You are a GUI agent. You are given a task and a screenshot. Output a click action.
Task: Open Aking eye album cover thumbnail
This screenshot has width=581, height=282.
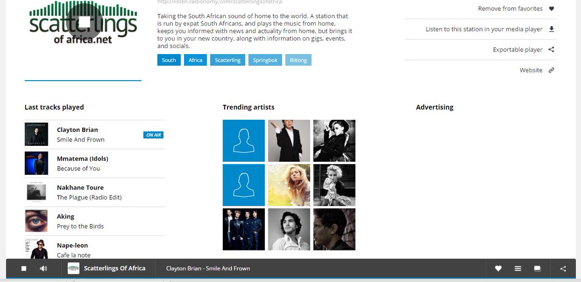click(x=36, y=221)
